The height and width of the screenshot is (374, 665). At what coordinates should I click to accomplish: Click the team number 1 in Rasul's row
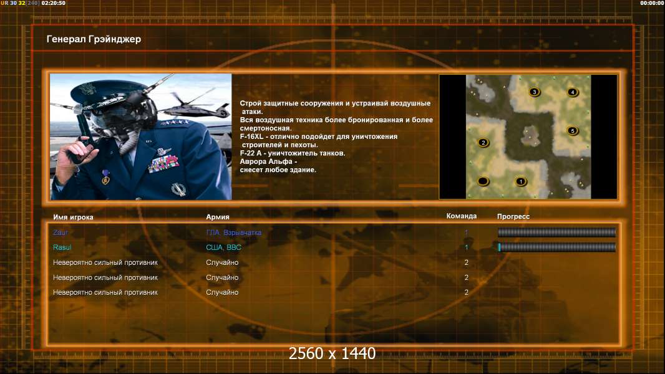(x=466, y=247)
